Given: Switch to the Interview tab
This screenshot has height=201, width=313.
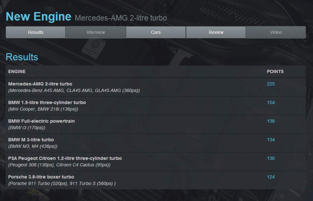Looking at the screenshot, I should [96, 32].
